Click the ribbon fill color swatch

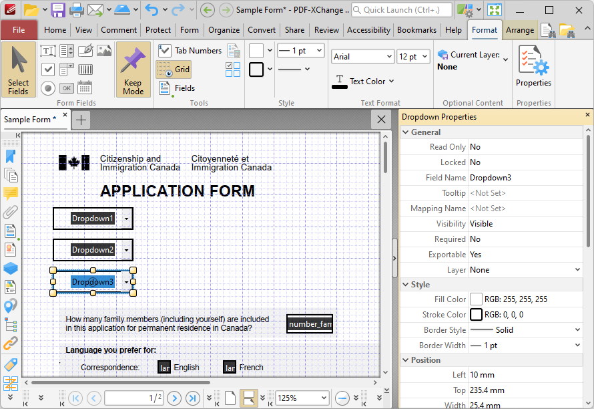[256, 51]
